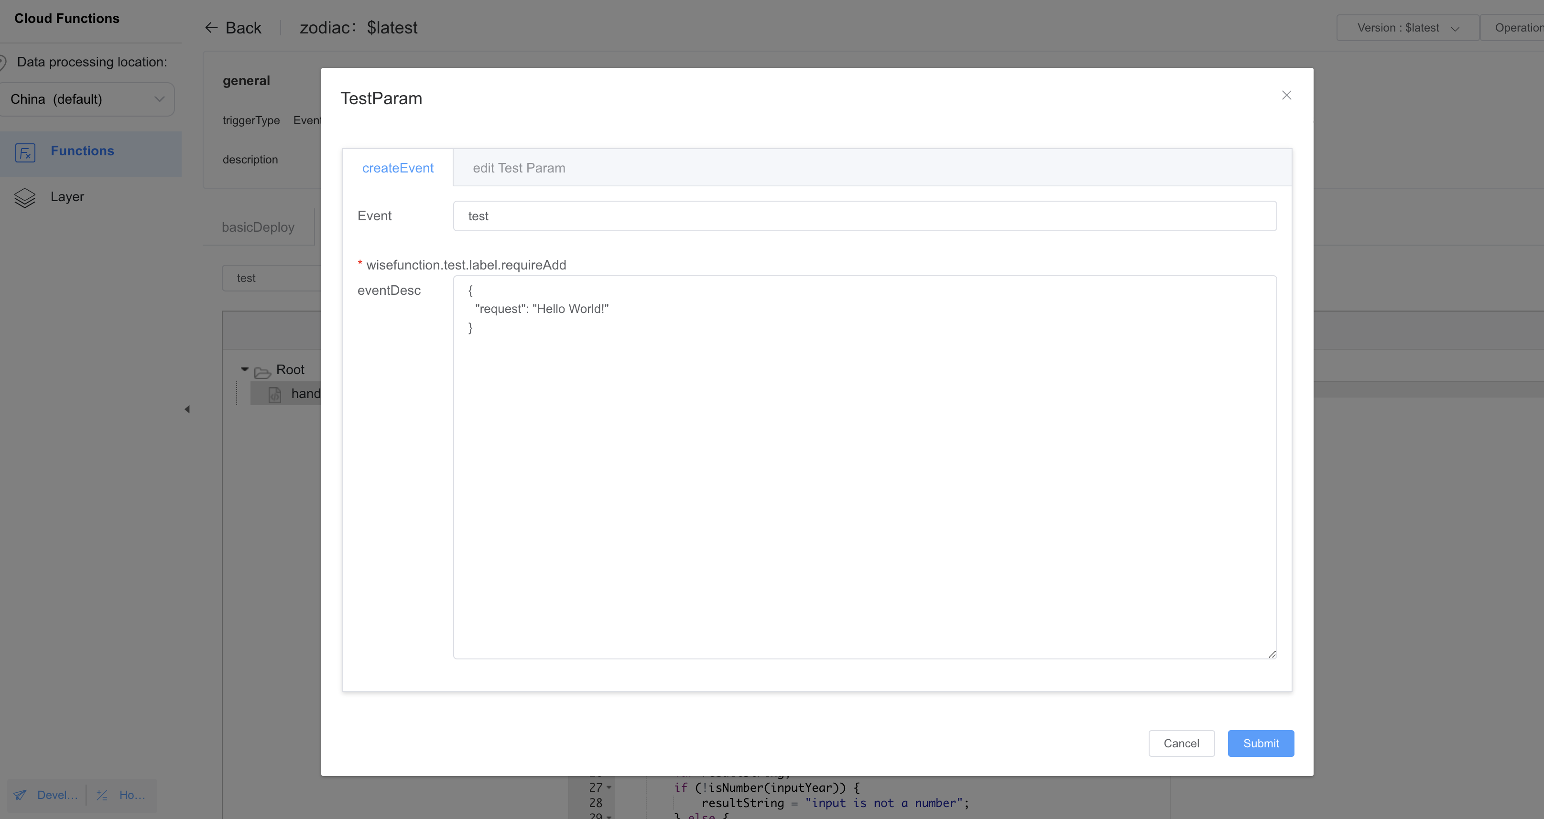Click the eventDesc label
The height and width of the screenshot is (819, 1544).
(x=389, y=291)
